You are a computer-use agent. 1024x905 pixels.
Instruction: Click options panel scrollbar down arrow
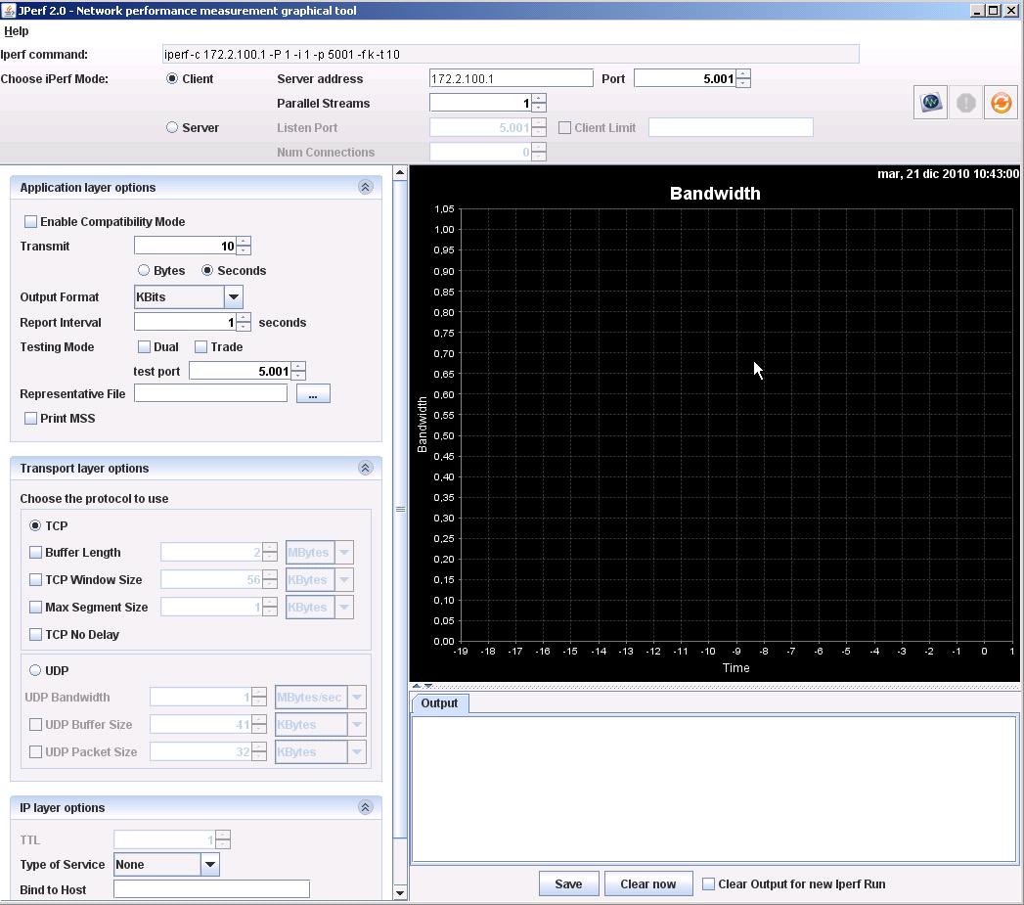tap(400, 892)
